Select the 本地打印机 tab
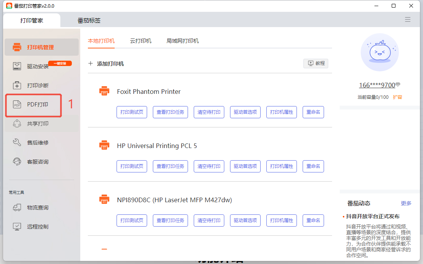Image resolution: width=423 pixels, height=264 pixels. [101, 41]
